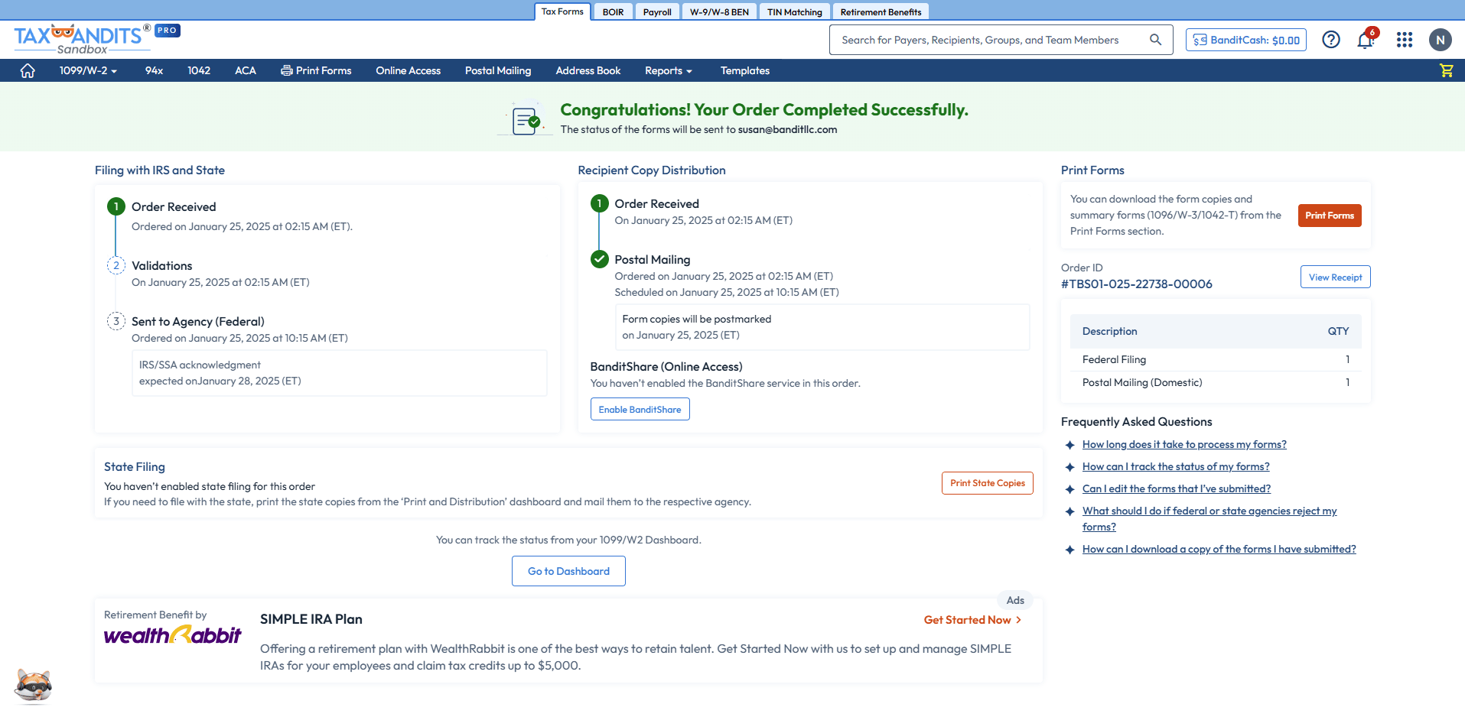
Task: Open the raccoon chat assistant icon
Action: tap(33, 686)
